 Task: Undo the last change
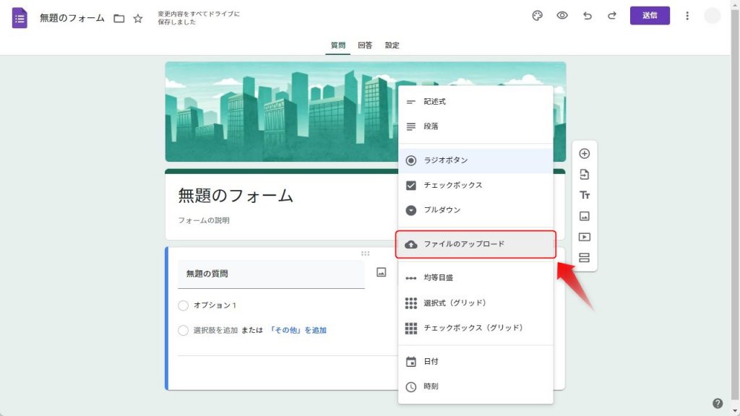(x=587, y=16)
